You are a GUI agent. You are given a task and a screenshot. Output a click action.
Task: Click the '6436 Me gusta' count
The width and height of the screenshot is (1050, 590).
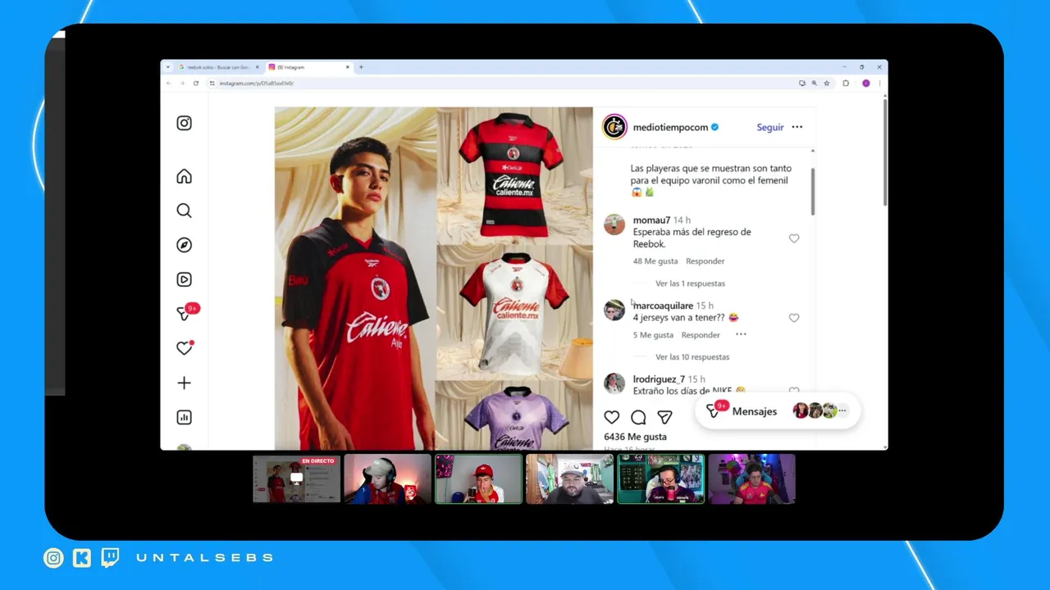635,437
